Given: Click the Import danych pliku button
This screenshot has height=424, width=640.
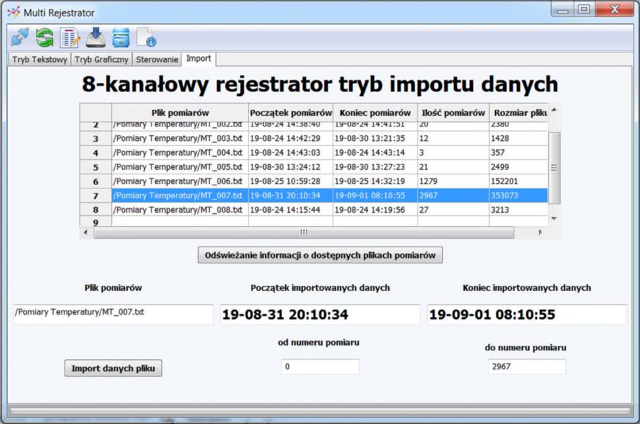Looking at the screenshot, I should (113, 368).
